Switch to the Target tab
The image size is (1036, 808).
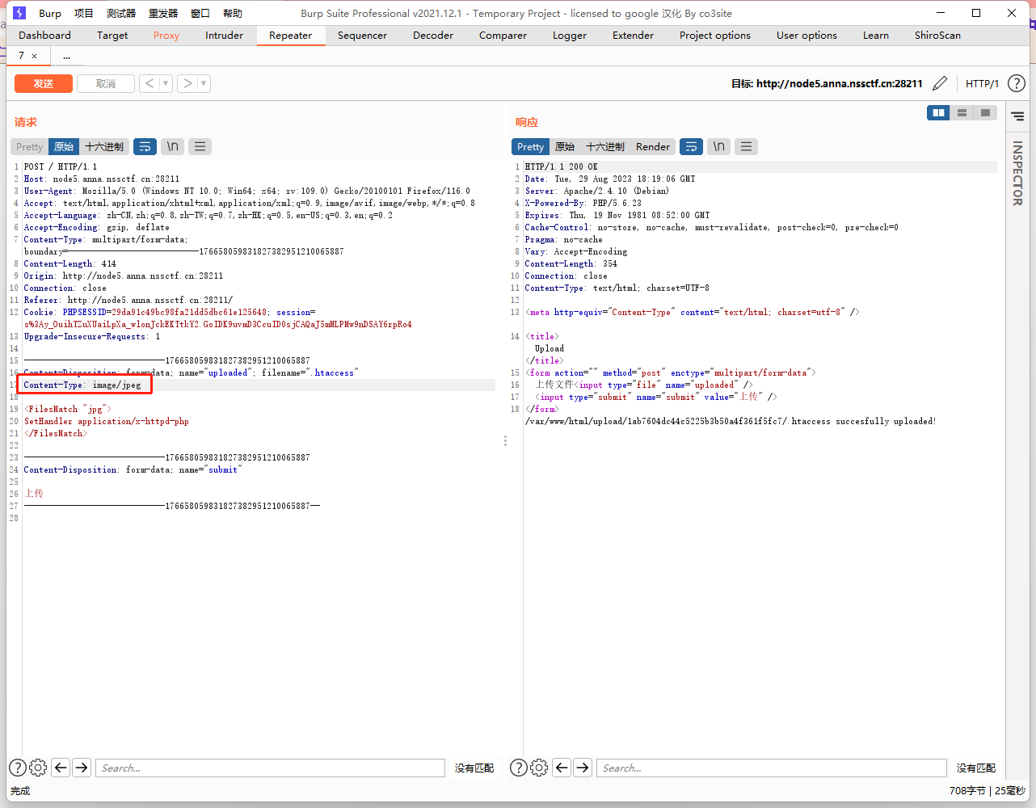112,35
